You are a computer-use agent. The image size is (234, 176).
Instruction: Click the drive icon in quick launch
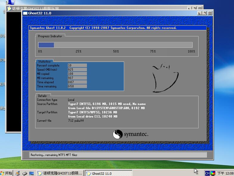(24, 173)
